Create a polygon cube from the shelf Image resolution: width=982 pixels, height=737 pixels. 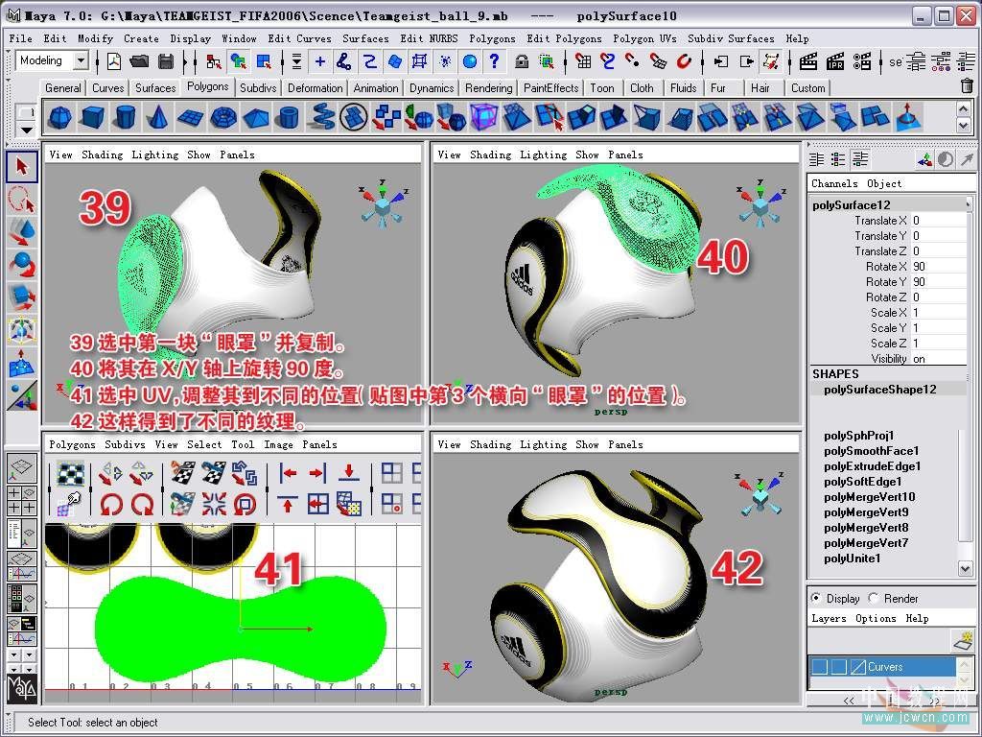pos(93,117)
